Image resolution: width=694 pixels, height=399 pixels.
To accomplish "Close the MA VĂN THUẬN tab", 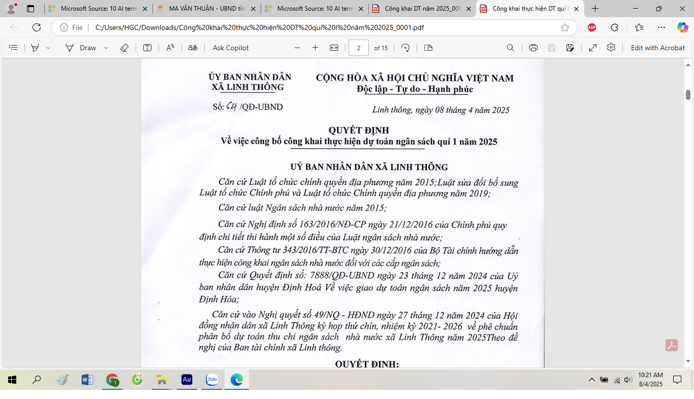I will click(253, 9).
